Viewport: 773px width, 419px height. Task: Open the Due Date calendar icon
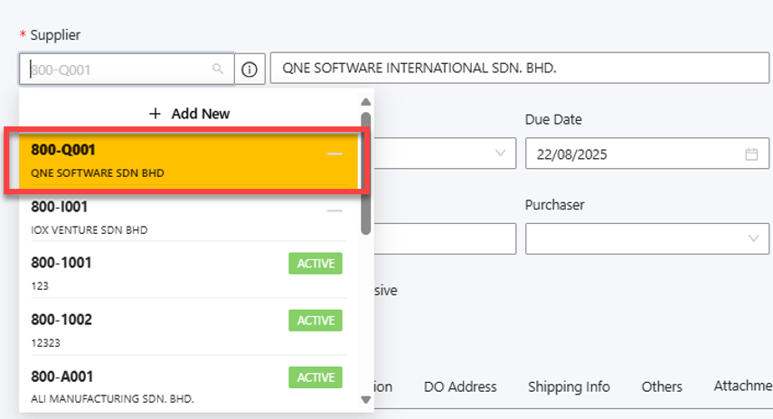click(751, 154)
